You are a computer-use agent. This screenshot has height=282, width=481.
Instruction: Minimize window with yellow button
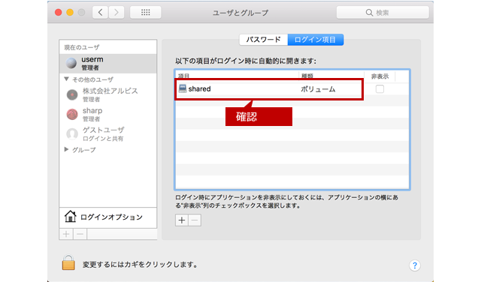[x=70, y=12]
